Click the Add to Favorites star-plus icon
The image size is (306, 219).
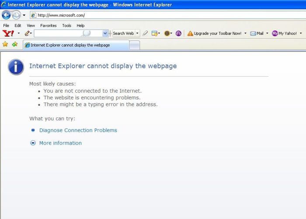(15, 44)
